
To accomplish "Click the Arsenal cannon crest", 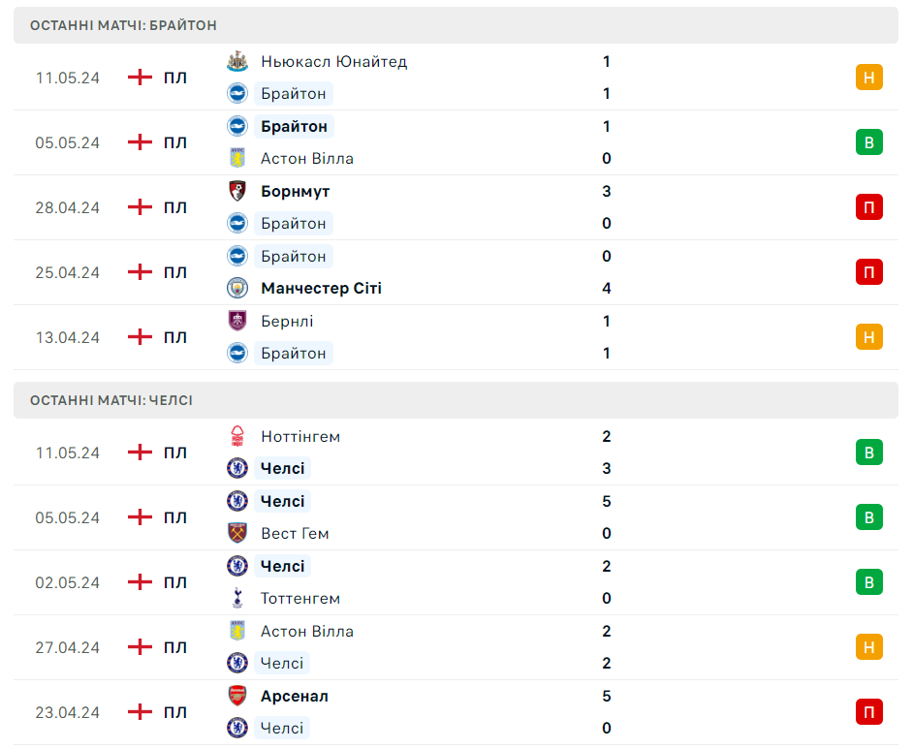I will click(237, 696).
